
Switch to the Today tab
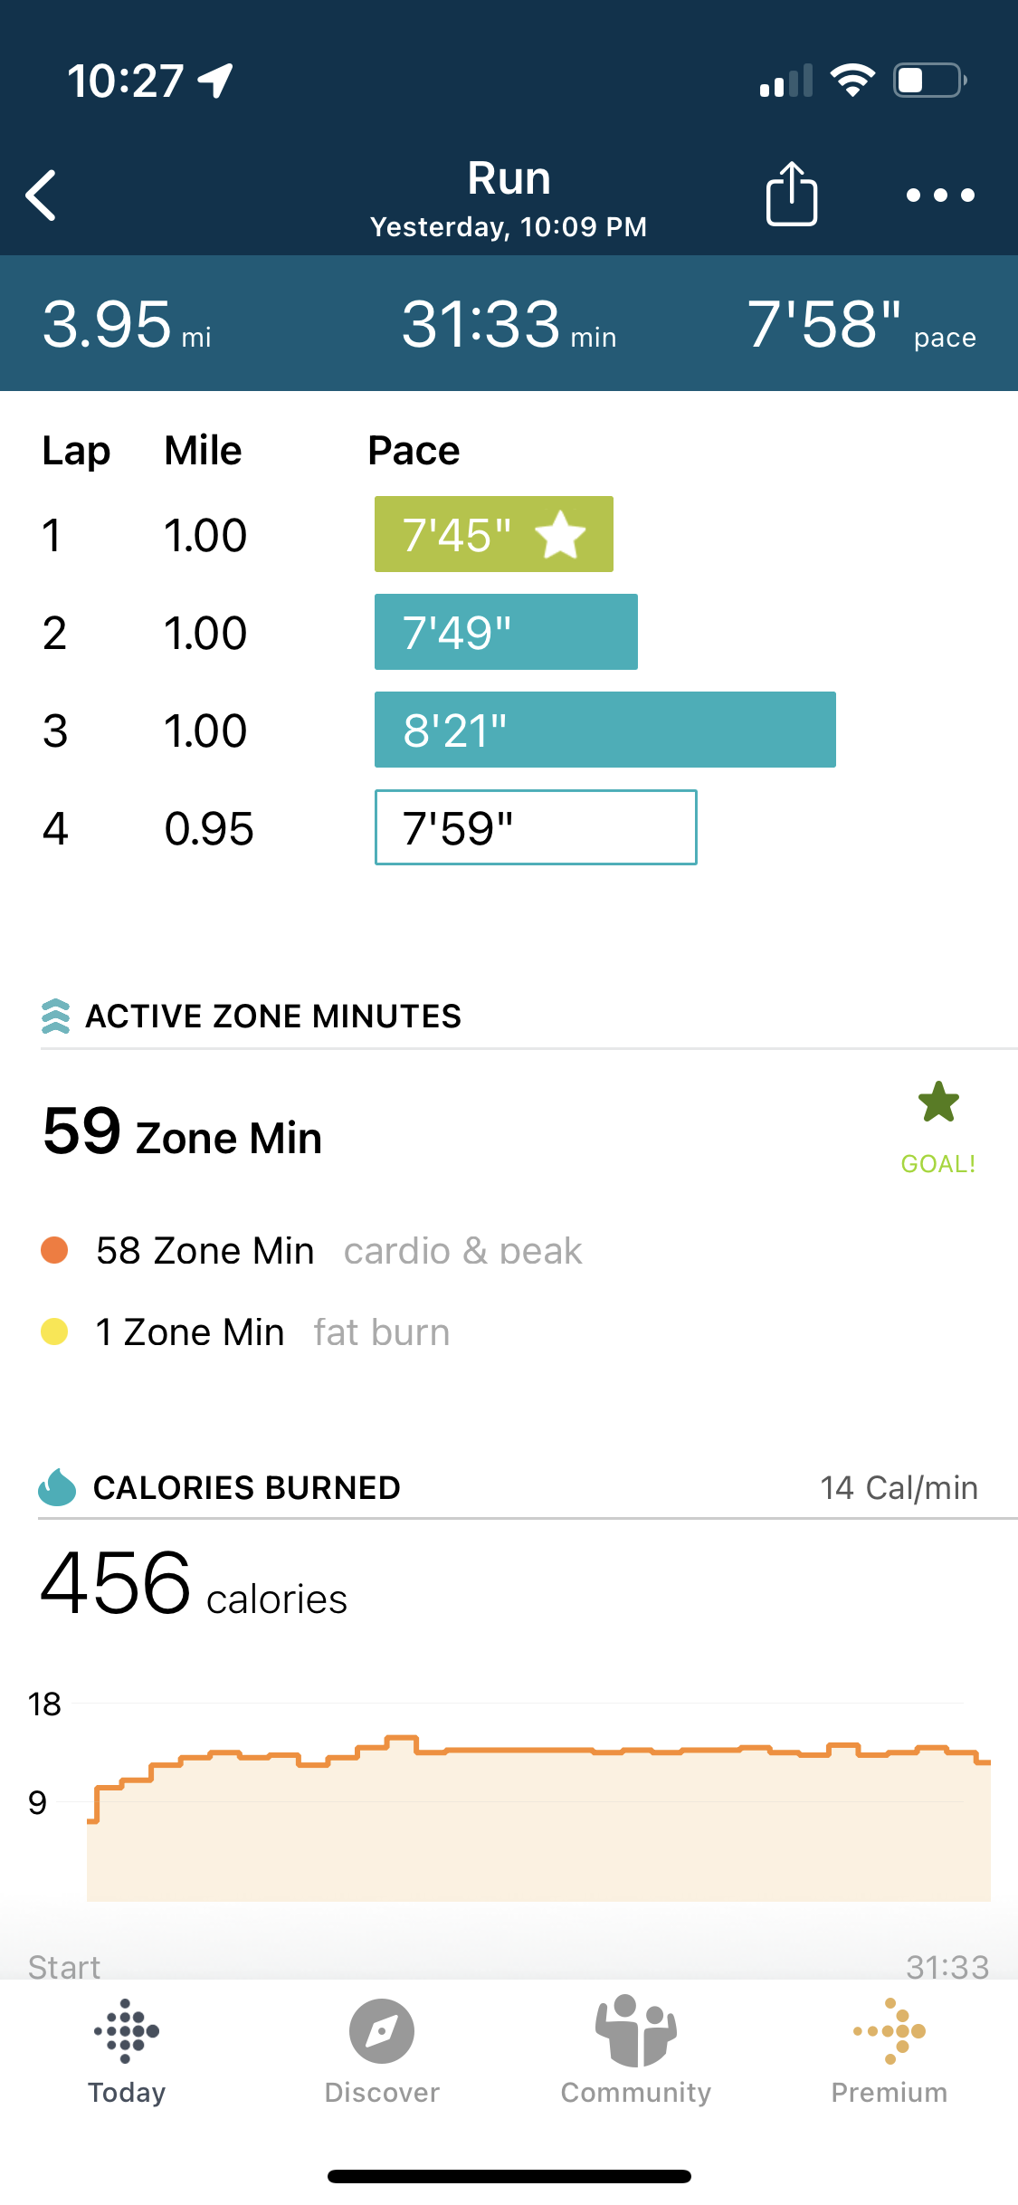[127, 2052]
